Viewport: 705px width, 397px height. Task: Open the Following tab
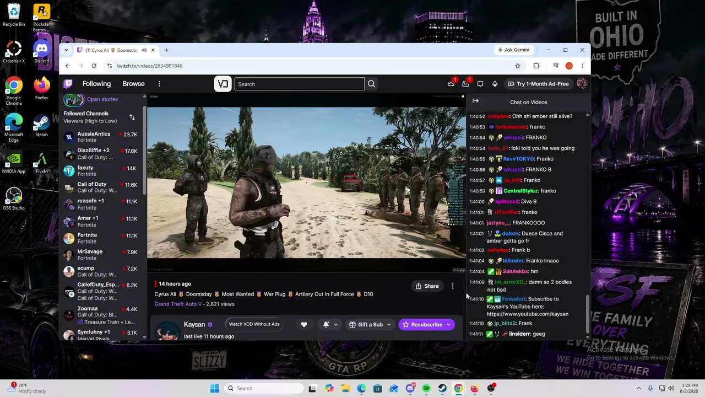click(96, 84)
